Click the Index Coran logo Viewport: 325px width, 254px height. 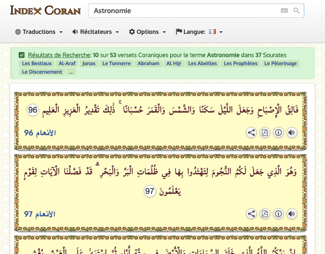coord(45,10)
